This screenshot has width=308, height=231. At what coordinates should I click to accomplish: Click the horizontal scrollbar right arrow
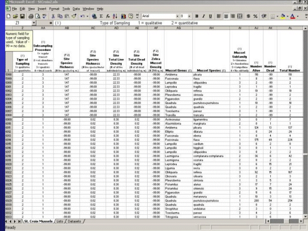[301, 221]
